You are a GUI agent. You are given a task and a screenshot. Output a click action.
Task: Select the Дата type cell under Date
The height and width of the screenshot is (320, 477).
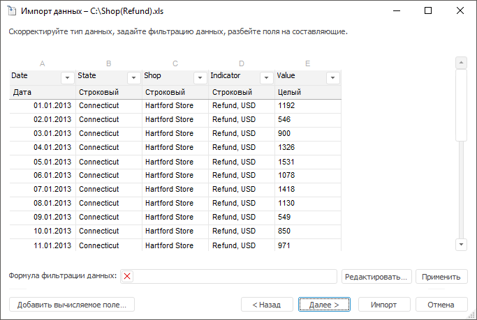click(x=42, y=92)
